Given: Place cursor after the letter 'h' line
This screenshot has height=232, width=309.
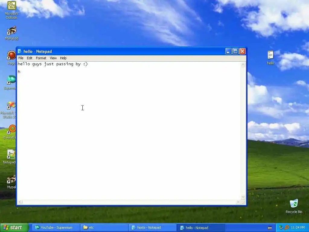Looking at the screenshot, I should (x=21, y=72).
